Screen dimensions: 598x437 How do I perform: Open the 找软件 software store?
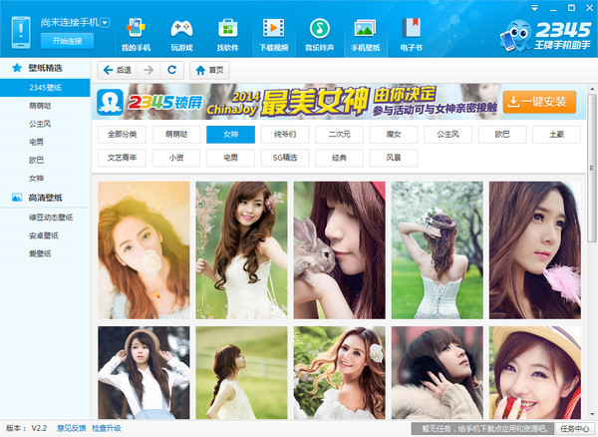[227, 34]
